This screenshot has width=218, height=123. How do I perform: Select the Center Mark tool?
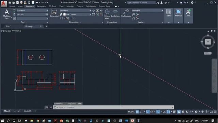(x=107, y=14)
